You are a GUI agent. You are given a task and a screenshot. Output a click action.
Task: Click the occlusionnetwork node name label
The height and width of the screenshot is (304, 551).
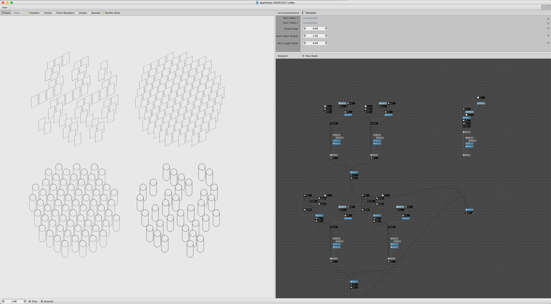[x=288, y=13]
